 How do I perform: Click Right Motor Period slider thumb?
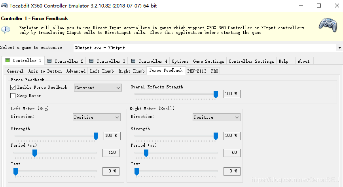pos(146,153)
